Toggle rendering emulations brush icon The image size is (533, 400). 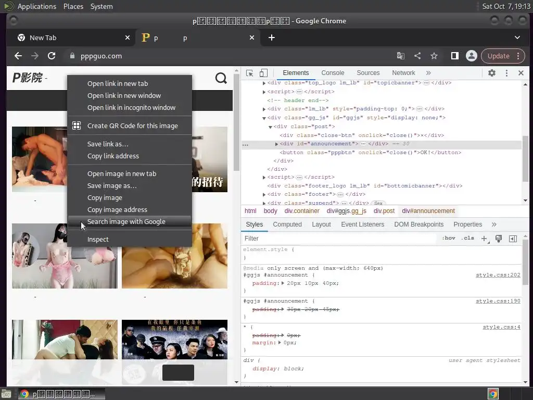(x=499, y=239)
